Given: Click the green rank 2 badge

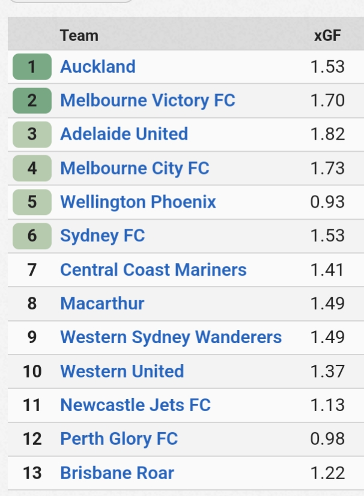Looking at the screenshot, I should [32, 100].
